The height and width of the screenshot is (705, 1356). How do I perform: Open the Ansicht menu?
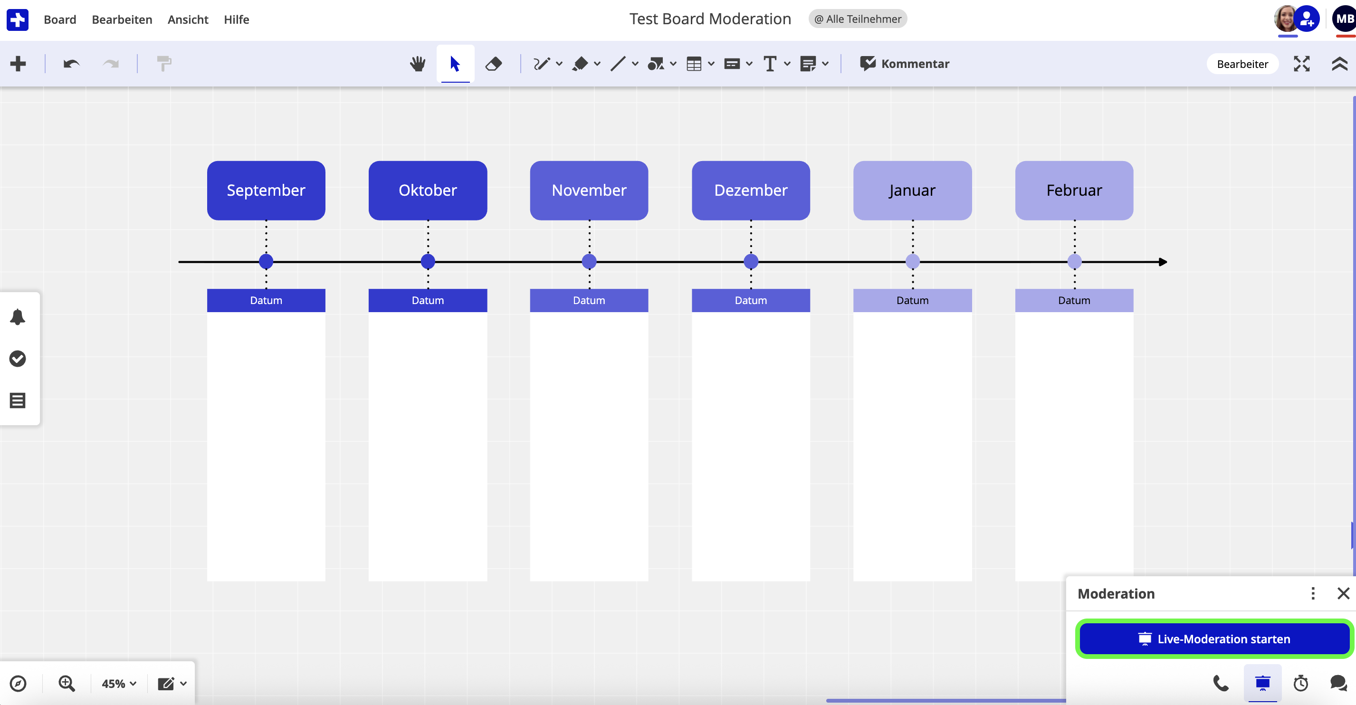pyautogui.click(x=188, y=19)
